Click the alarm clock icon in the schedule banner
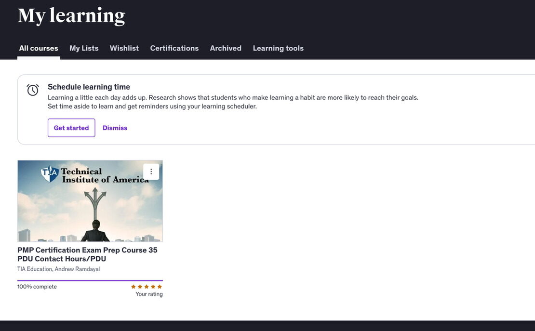 (33, 90)
